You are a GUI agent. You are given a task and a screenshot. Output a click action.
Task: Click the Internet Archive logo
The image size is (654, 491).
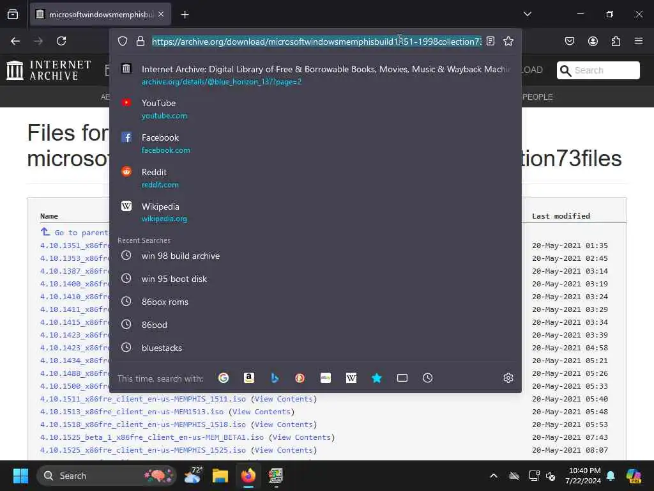pyautogui.click(x=49, y=70)
